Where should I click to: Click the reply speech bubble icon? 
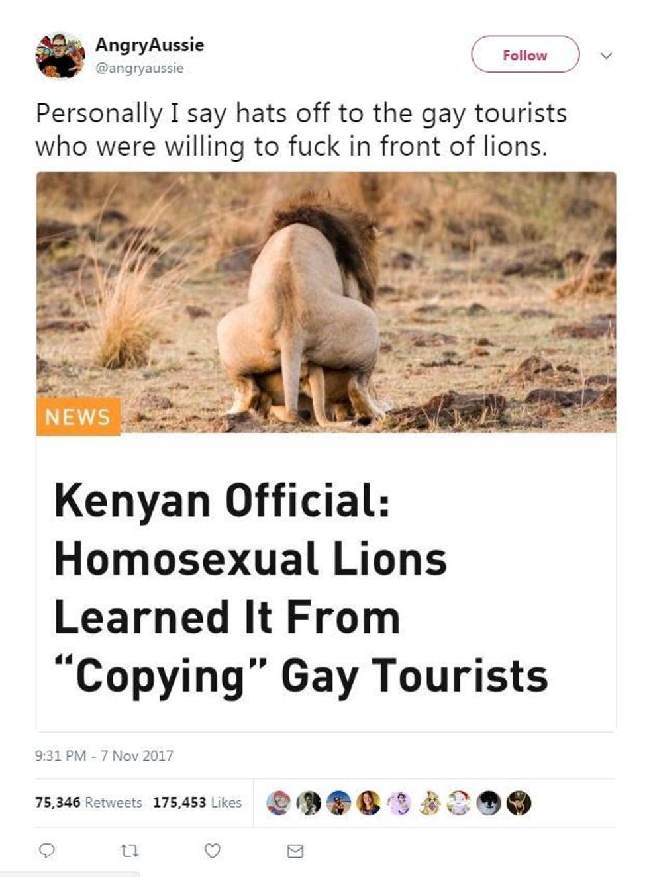47,851
